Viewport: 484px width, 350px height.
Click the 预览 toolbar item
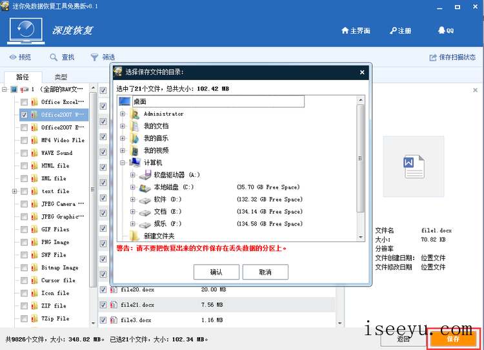pos(21,57)
